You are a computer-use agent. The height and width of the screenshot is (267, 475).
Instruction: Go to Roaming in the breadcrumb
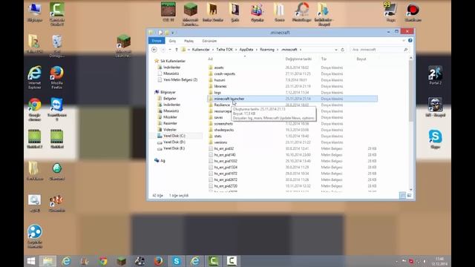point(267,50)
